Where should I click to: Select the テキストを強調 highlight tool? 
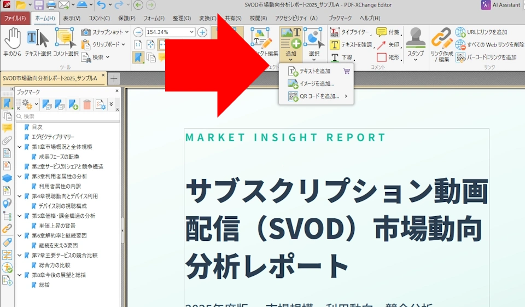click(x=352, y=44)
